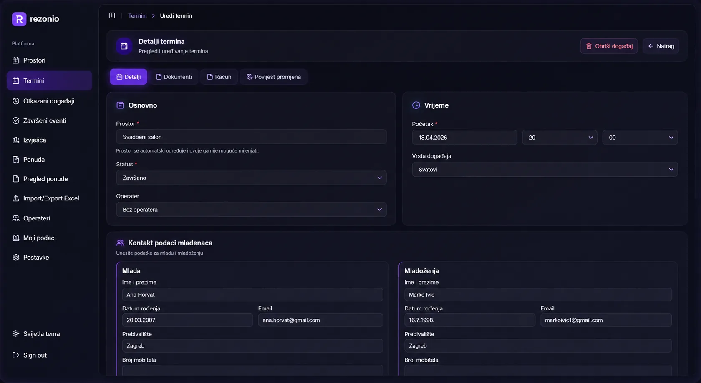Open Moji podaci in the sidebar
This screenshot has width=701, height=383.
[x=49, y=238]
